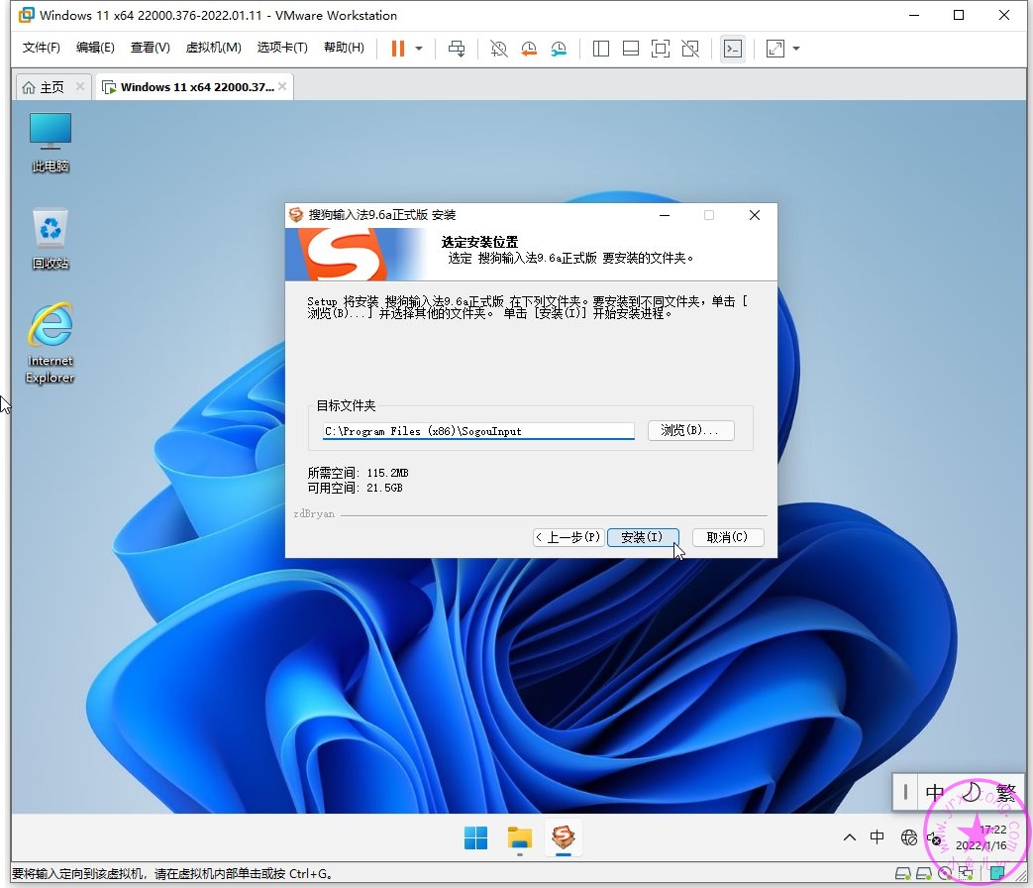
Task: Open the 文件(F) menu
Action: (x=41, y=48)
